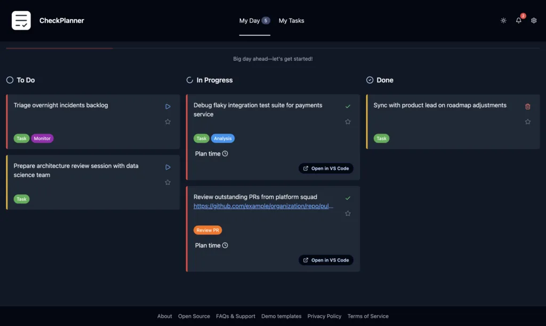The image size is (546, 326).
Task: Switch to the My Tasks tab
Action: (291, 20)
